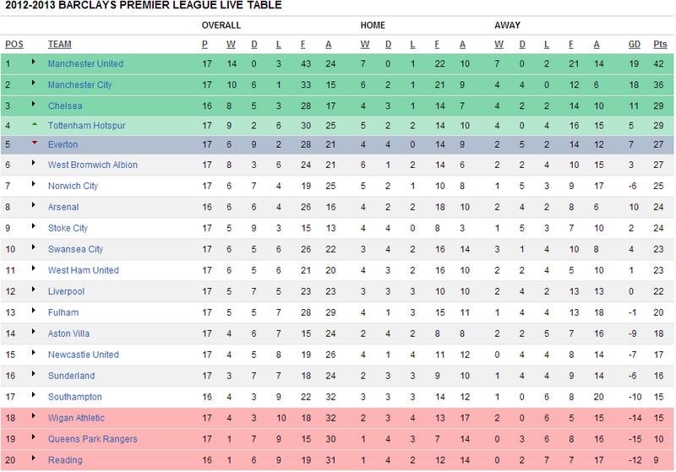The image size is (676, 472).
Task: Sort by overall played P column header
Action: coord(204,45)
